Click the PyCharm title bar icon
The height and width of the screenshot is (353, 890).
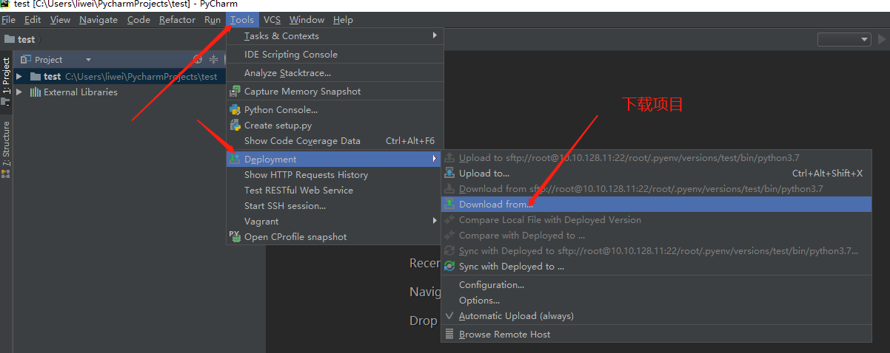click(x=5, y=4)
